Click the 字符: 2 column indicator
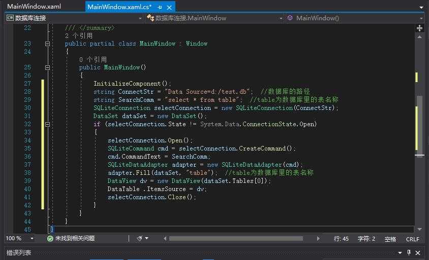 [366, 239]
